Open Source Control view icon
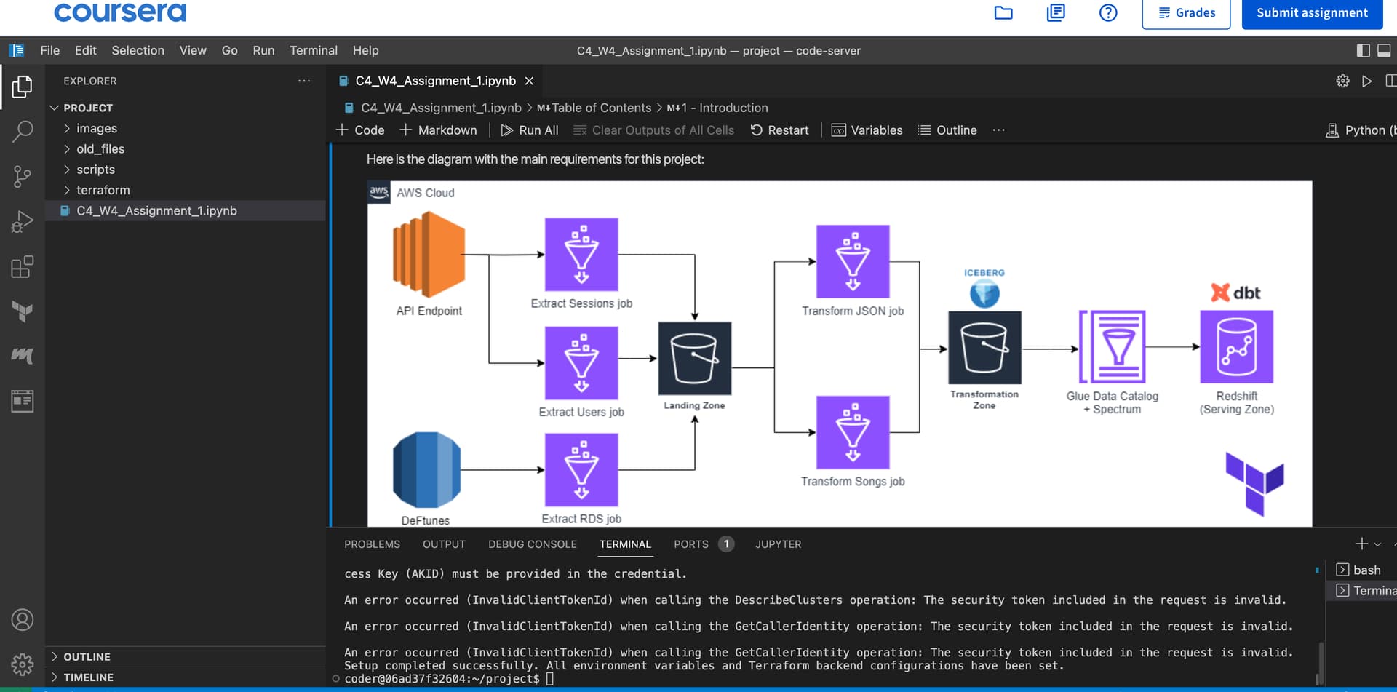 (22, 177)
